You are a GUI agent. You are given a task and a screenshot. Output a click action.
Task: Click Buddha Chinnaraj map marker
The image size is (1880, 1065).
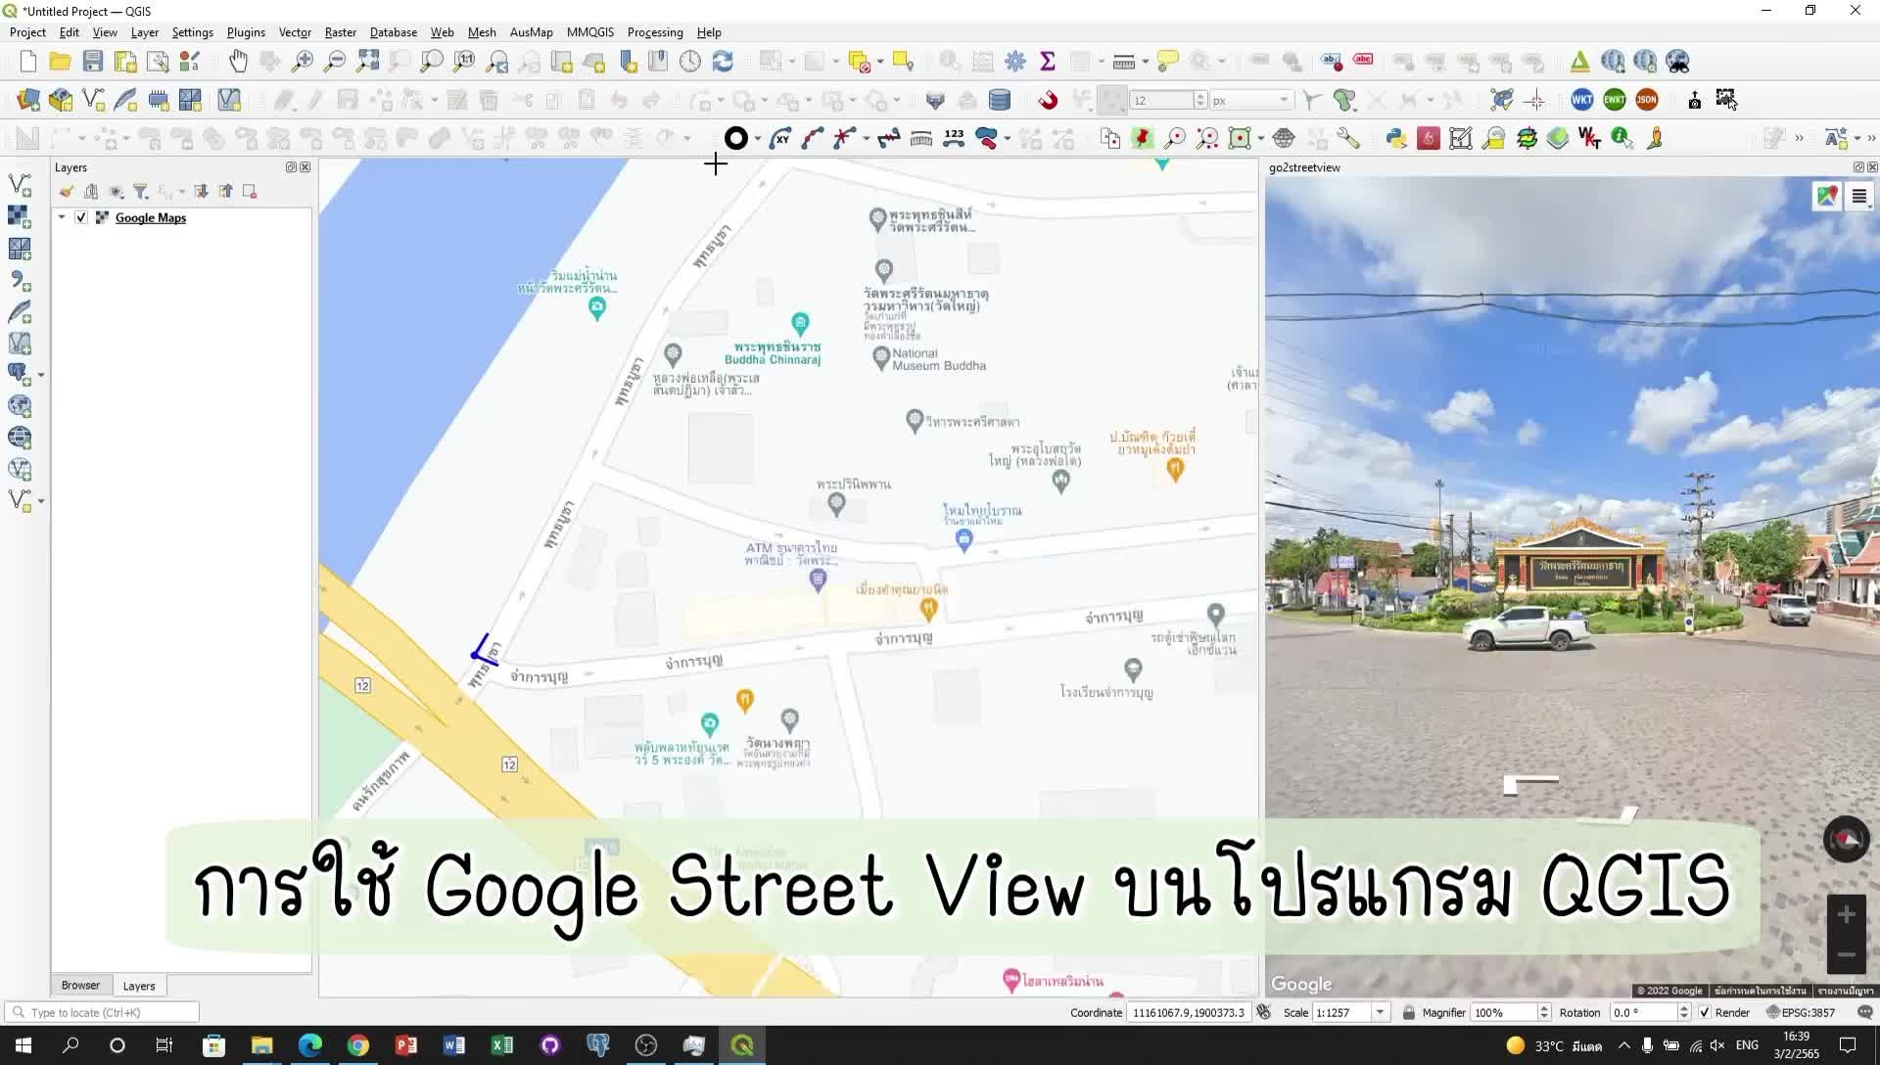tap(800, 322)
